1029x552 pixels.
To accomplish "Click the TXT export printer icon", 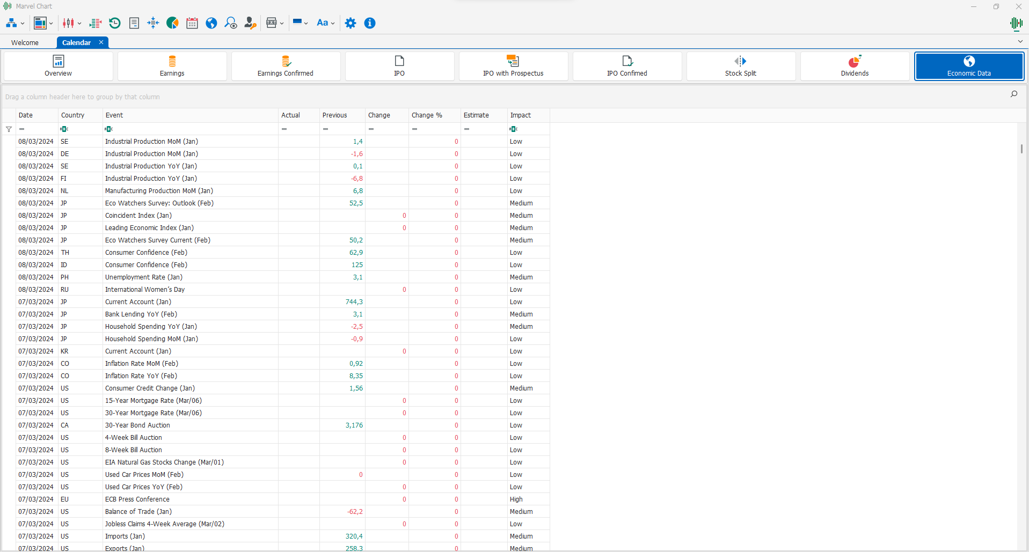I will (272, 23).
